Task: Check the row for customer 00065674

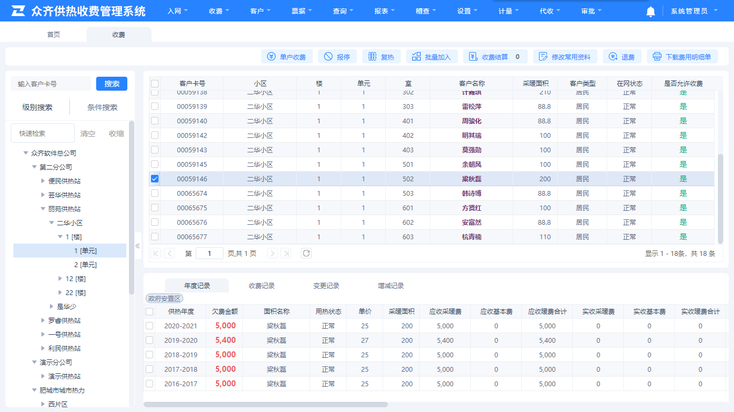Action: point(155,193)
